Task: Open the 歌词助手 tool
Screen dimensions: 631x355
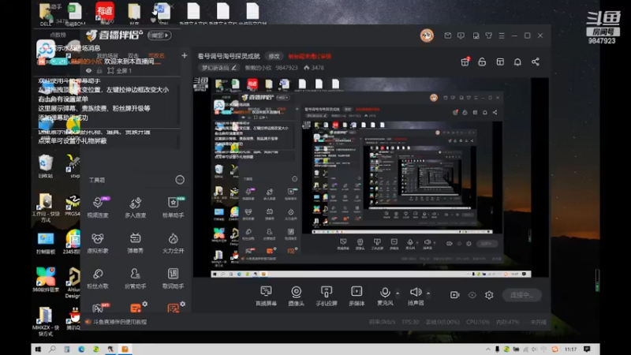Action: tap(173, 278)
